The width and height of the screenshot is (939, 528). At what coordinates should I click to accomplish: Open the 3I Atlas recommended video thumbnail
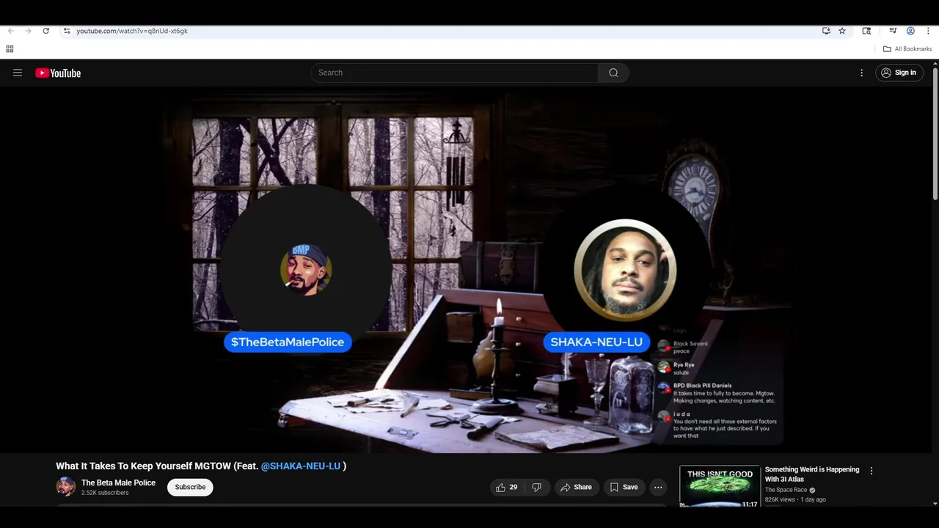pyautogui.click(x=720, y=486)
